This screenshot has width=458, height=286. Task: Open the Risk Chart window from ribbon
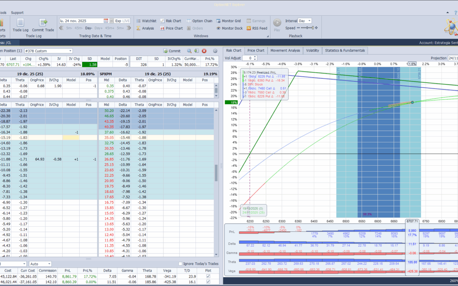point(170,21)
